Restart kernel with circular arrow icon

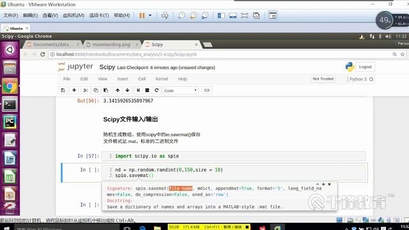click(157, 90)
